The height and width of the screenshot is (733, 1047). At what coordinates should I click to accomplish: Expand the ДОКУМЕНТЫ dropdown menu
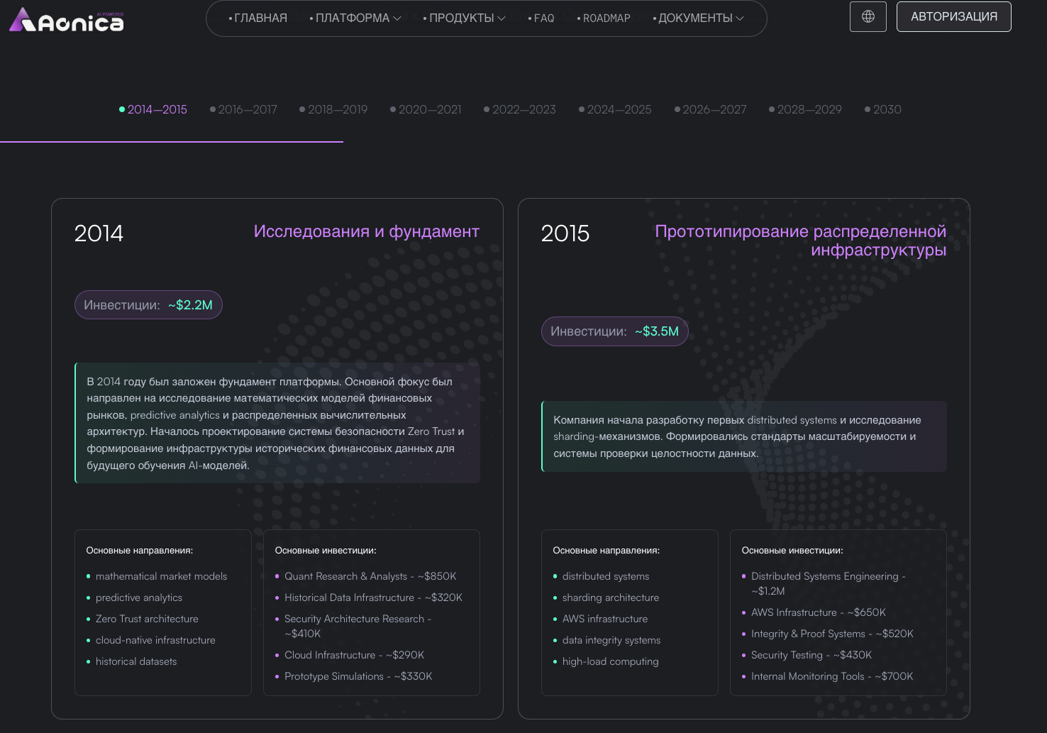click(699, 18)
